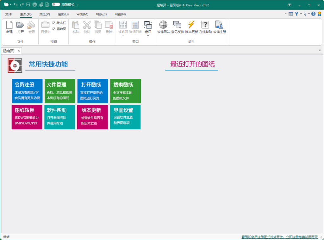Click the print icon in the quick toolbar
Viewport: 324px width, 240px height.
tap(34, 4)
